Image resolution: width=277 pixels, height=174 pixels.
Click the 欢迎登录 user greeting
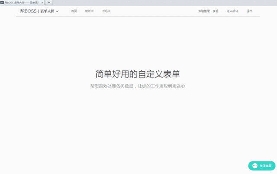(208, 11)
